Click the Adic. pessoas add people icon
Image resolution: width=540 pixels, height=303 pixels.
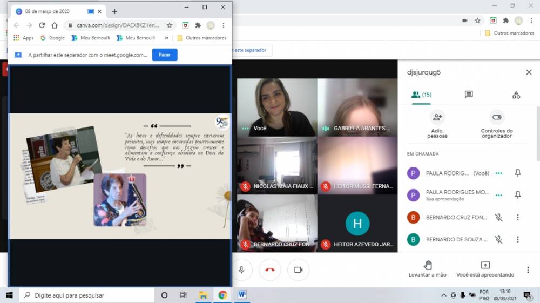(437, 117)
